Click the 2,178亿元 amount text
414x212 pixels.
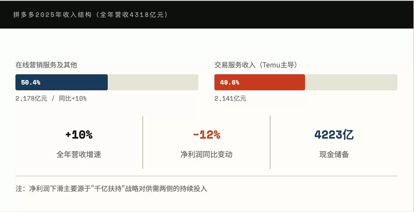tap(31, 99)
